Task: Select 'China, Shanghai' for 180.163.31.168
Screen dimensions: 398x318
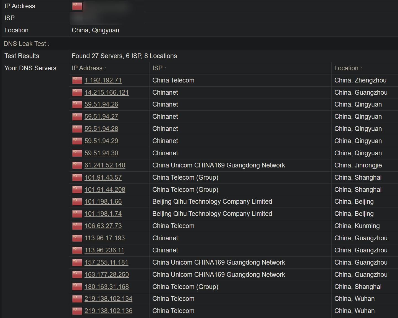Action: point(358,287)
